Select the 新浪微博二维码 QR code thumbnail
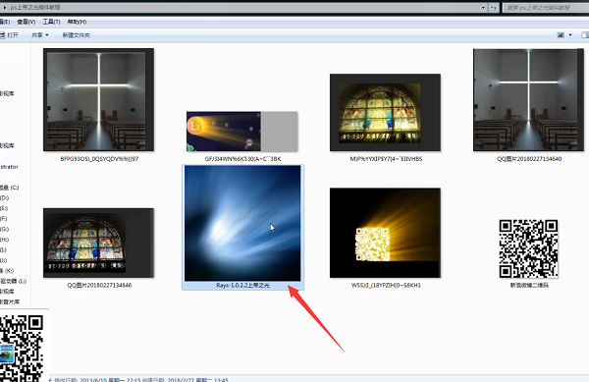Screen dimensions: 589x382 click(528, 248)
